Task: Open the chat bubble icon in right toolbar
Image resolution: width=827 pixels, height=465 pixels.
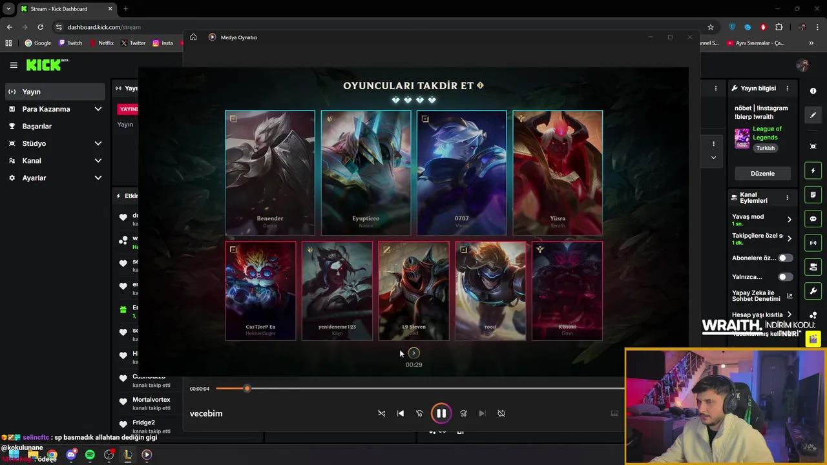Action: [x=813, y=219]
